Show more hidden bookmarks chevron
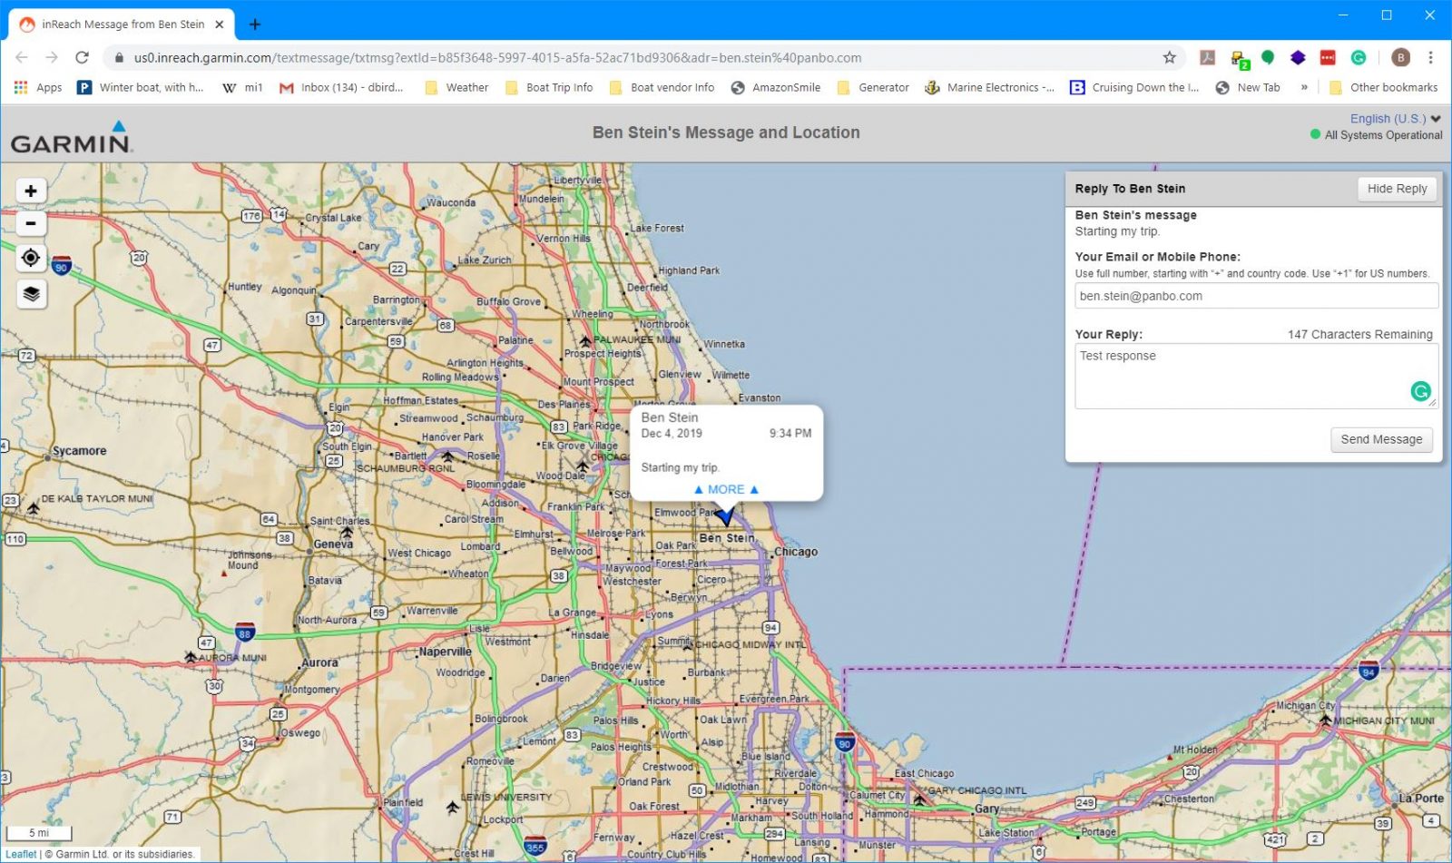 pos(1304,87)
